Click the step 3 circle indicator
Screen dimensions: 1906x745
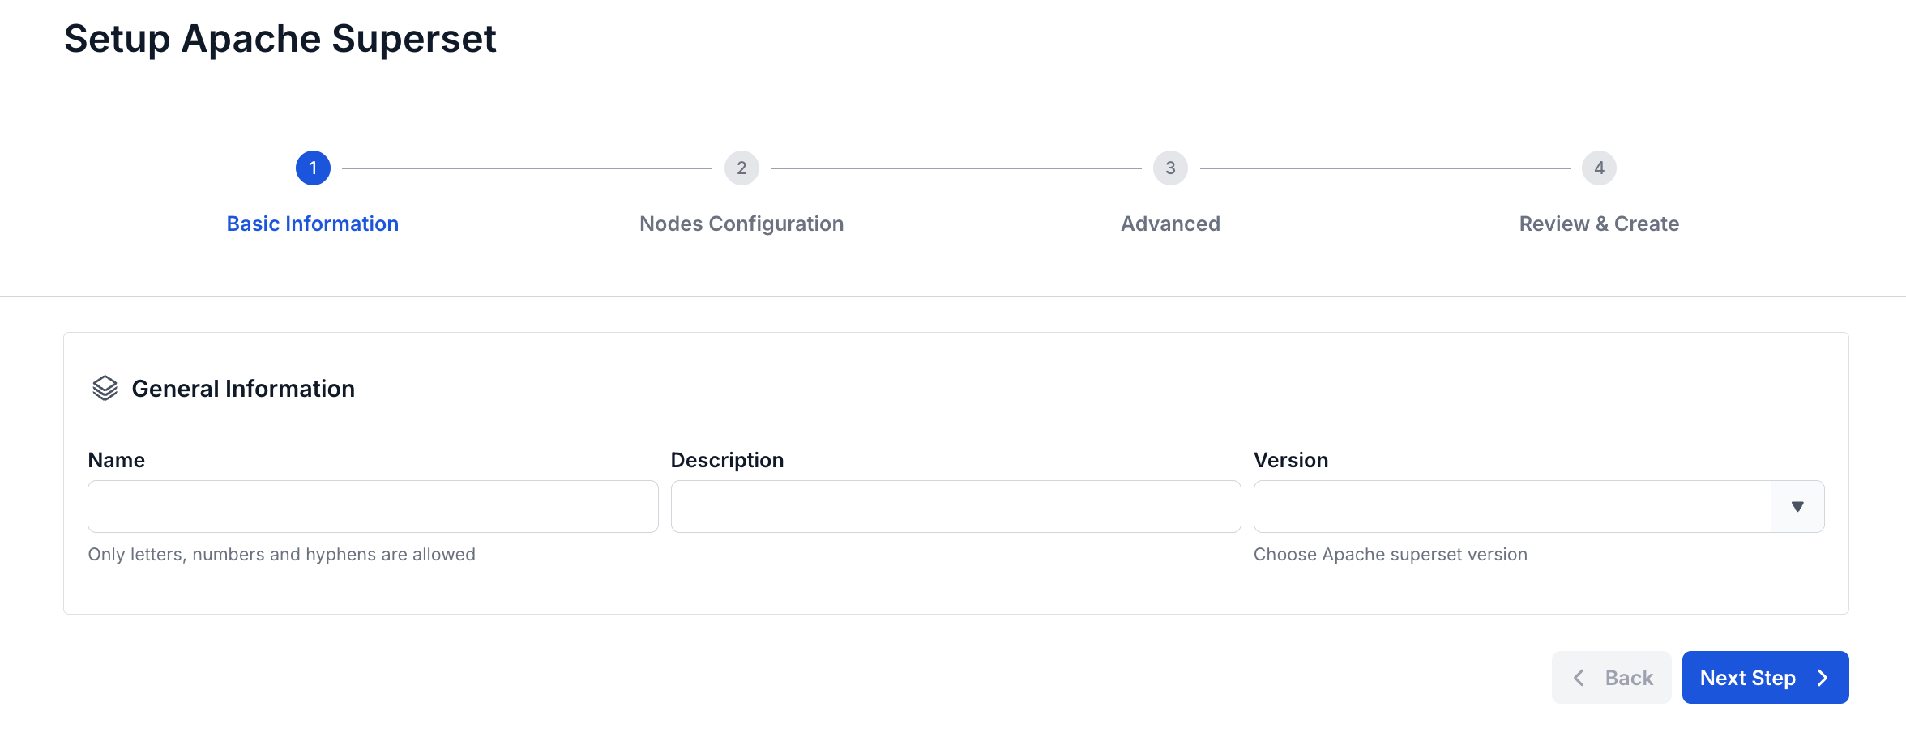(1170, 168)
